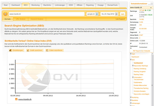Click the Grafik speichern button label
155x106 pixels.
coord(36,50)
